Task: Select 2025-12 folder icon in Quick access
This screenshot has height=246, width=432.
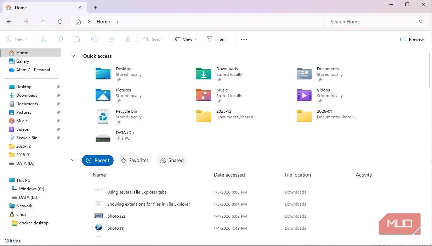Action: pyautogui.click(x=204, y=116)
